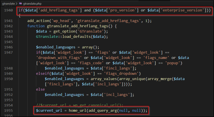Click line number 1940
214x117 pixels.
pos(9,10)
